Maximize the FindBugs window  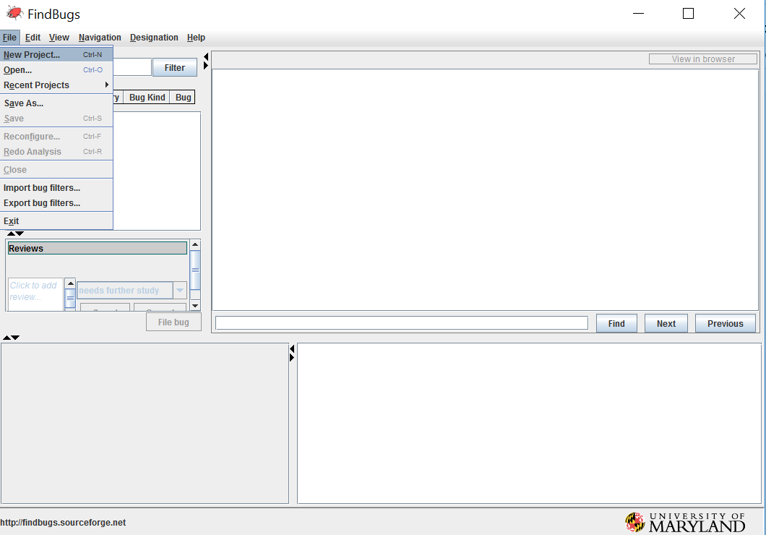click(x=689, y=14)
